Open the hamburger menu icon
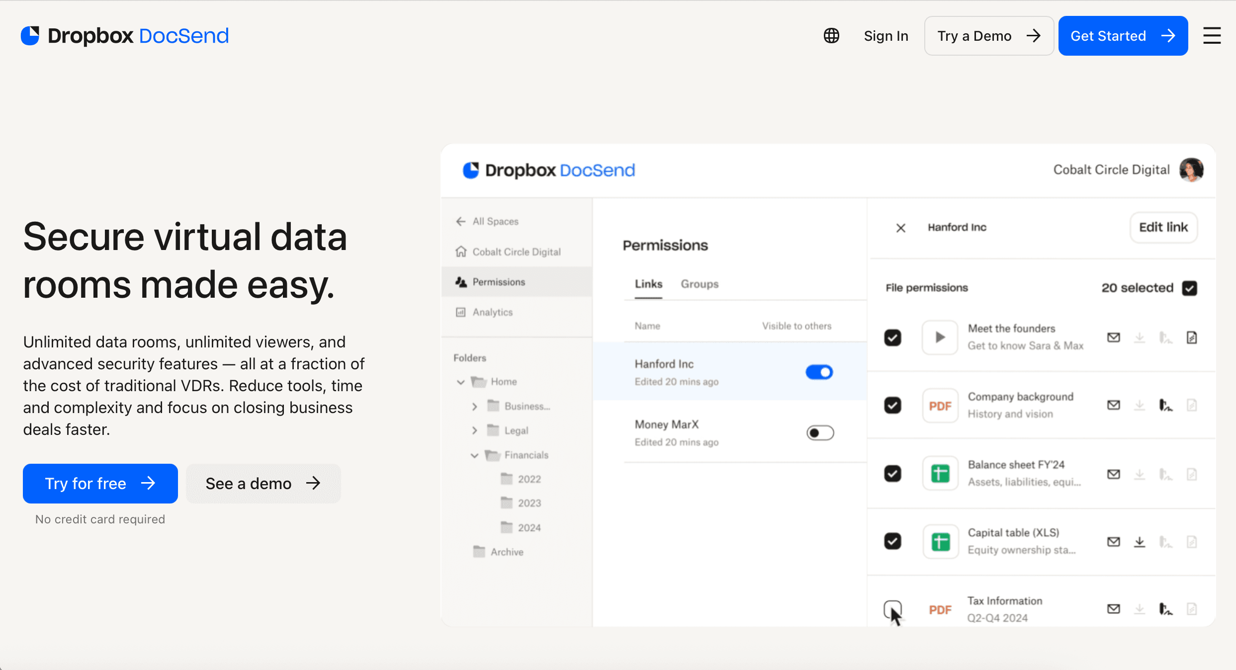 click(1212, 36)
